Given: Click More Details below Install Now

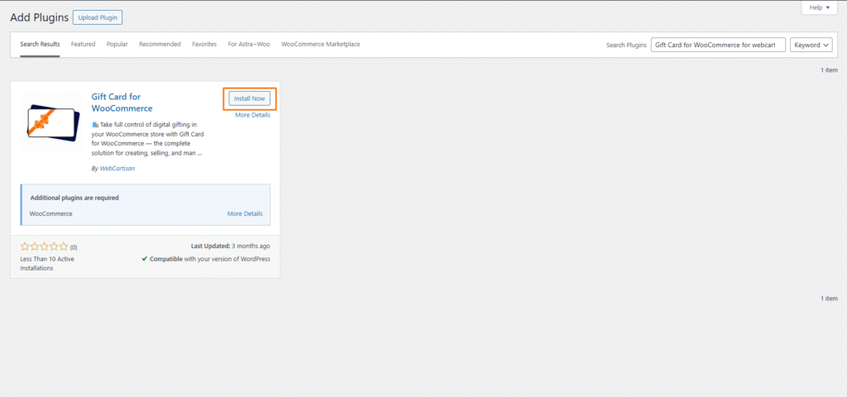Looking at the screenshot, I should tap(252, 115).
